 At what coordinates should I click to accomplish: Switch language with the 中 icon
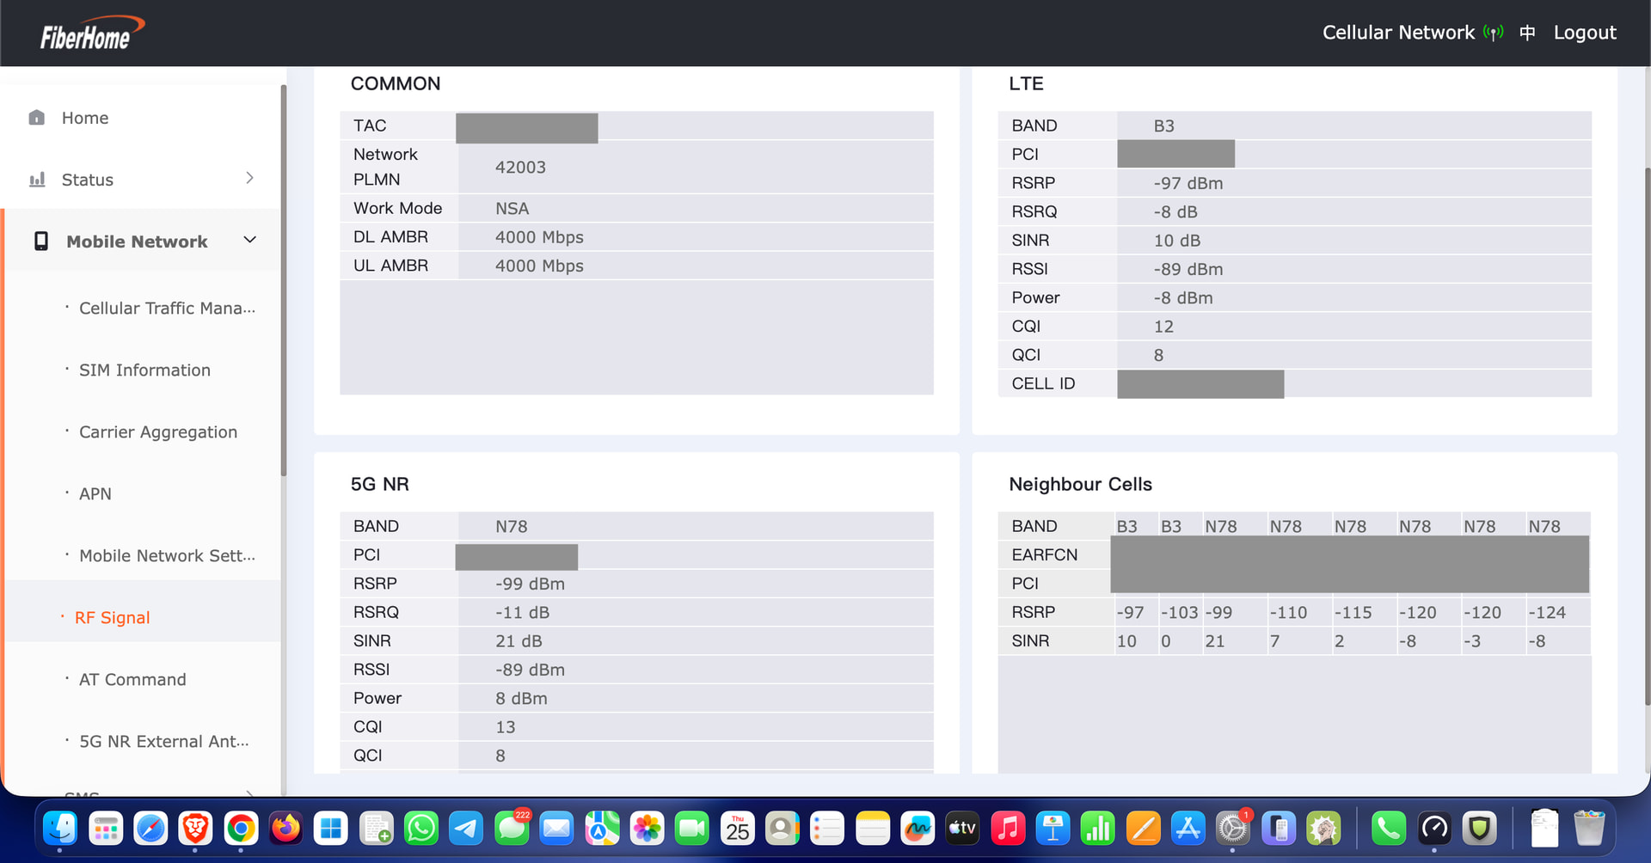(1527, 33)
